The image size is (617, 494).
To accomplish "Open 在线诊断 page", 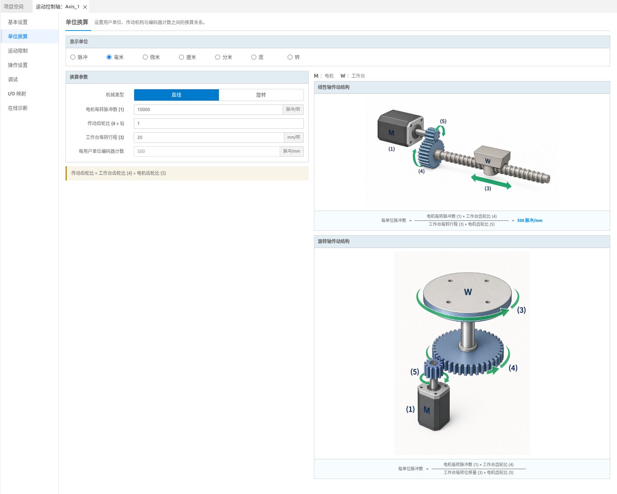I will pos(29,108).
